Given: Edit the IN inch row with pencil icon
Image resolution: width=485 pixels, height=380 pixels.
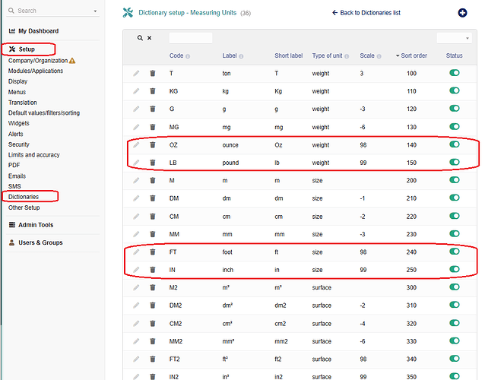Looking at the screenshot, I should coord(136,270).
